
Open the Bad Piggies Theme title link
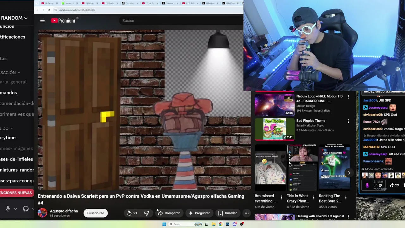311,121
